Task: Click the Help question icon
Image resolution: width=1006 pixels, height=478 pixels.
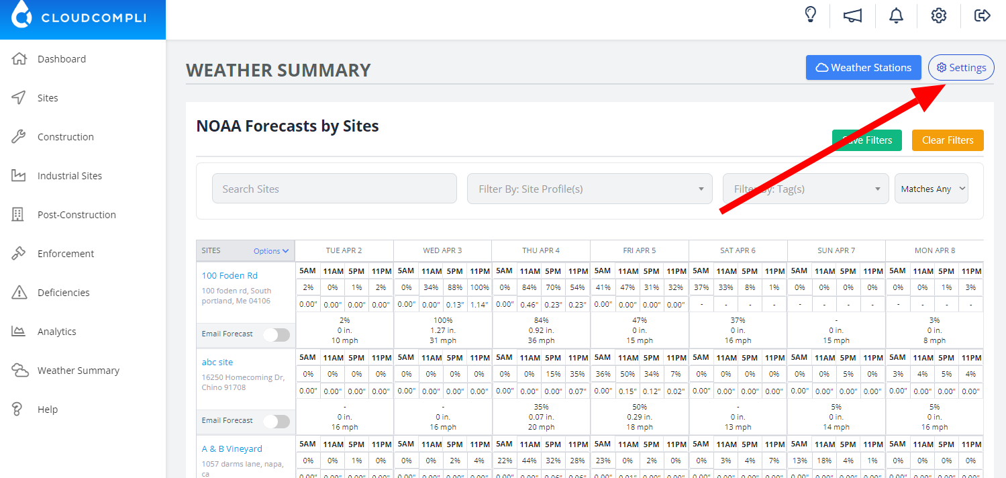Action: click(19, 409)
